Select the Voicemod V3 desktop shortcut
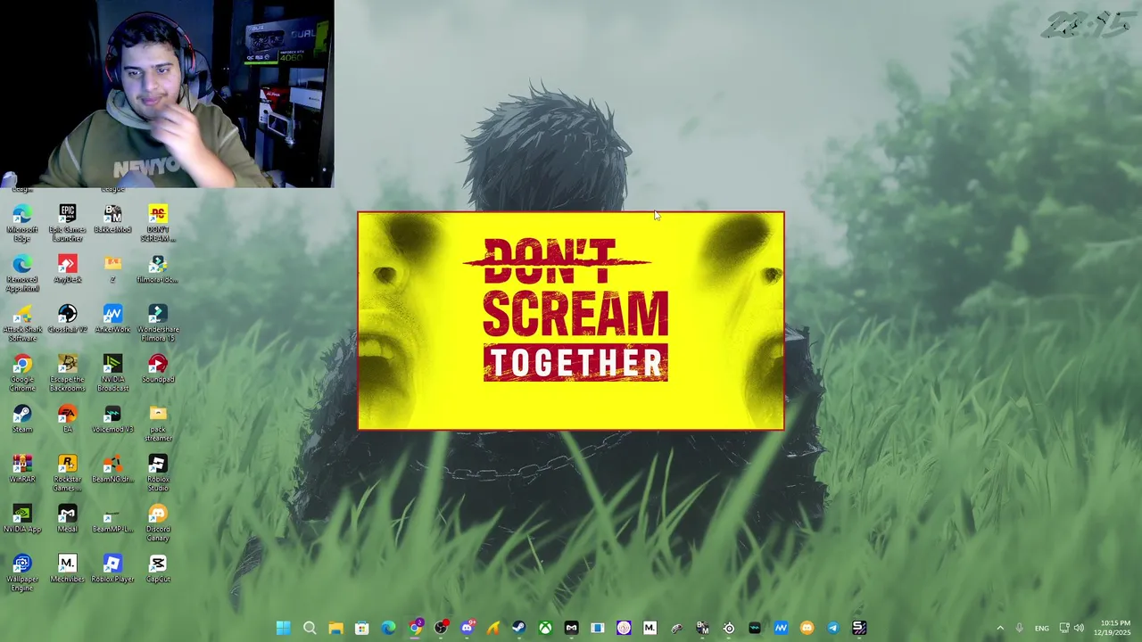This screenshot has width=1142, height=642. [112, 419]
